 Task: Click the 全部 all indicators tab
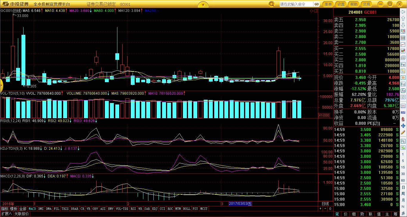click(x=23, y=209)
